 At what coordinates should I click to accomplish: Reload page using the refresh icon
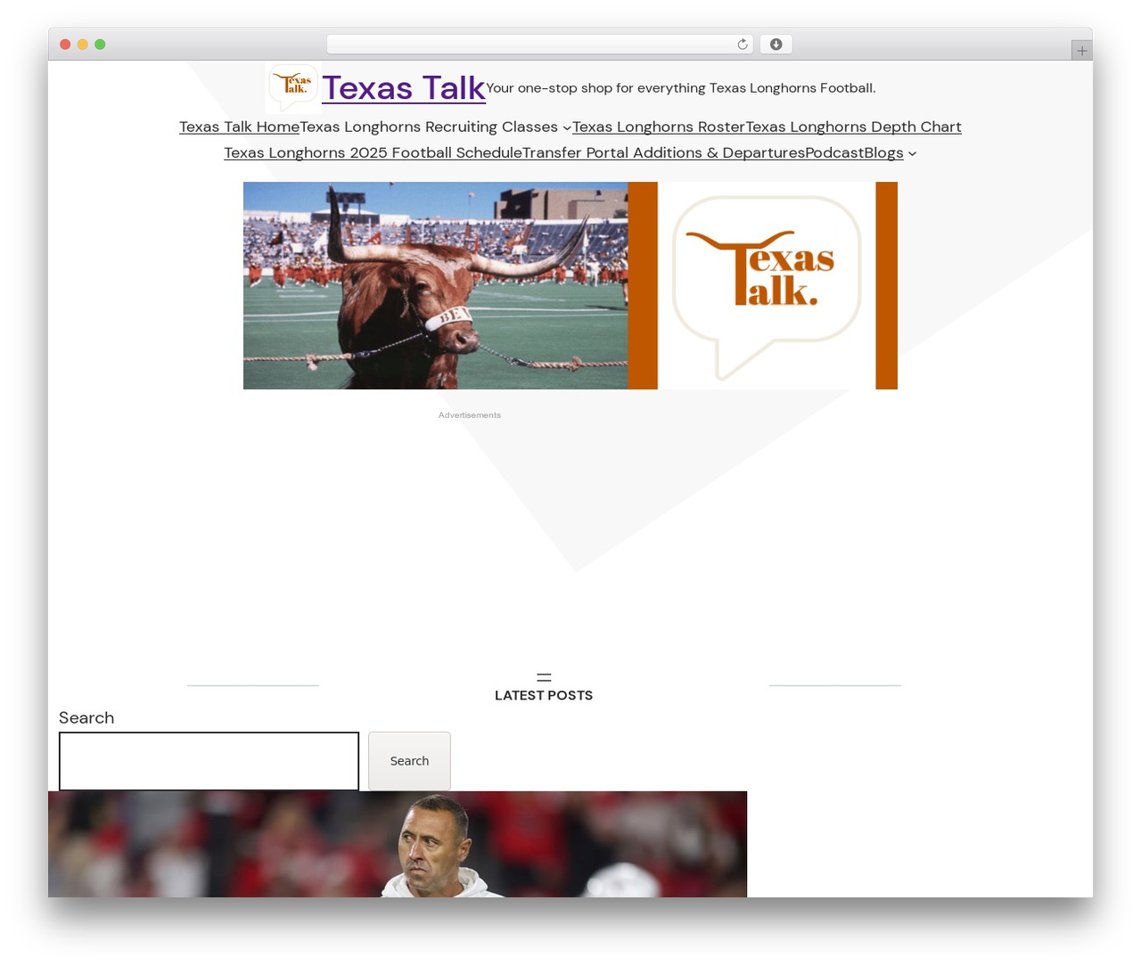coord(742,45)
